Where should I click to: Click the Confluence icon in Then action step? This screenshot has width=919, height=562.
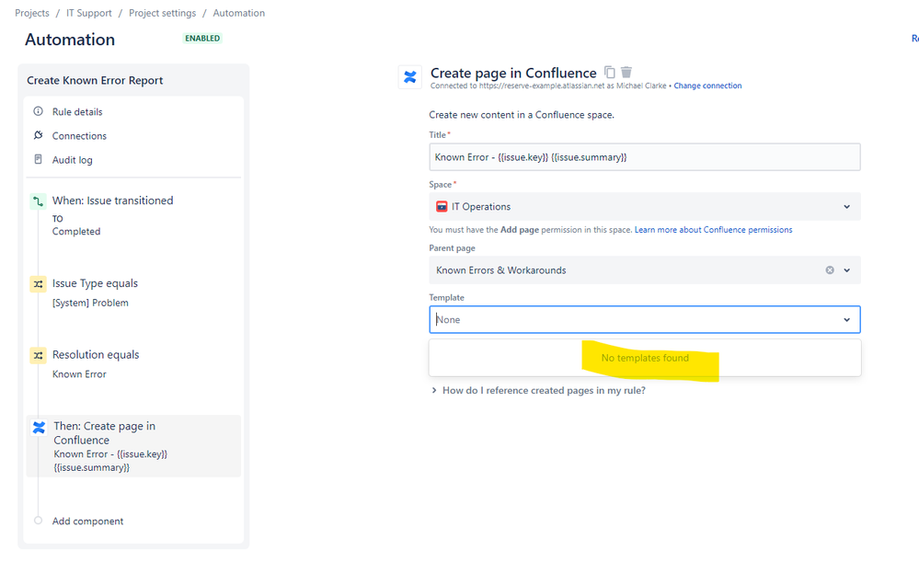pos(39,428)
